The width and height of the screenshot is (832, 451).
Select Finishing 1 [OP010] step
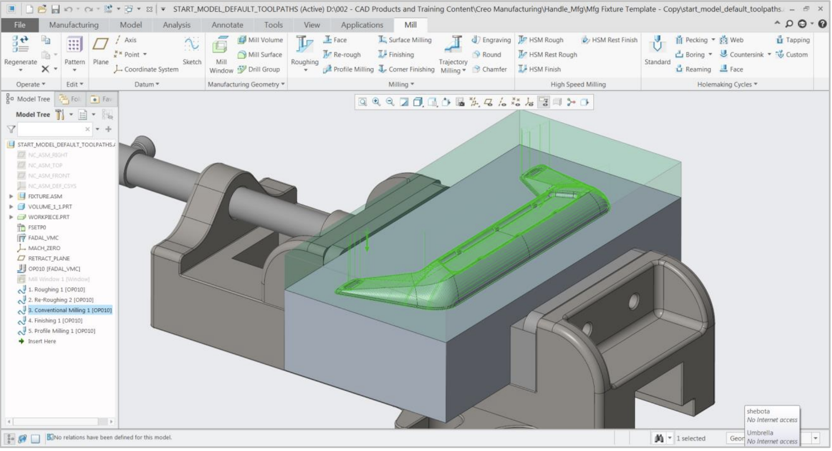pyautogui.click(x=55, y=321)
